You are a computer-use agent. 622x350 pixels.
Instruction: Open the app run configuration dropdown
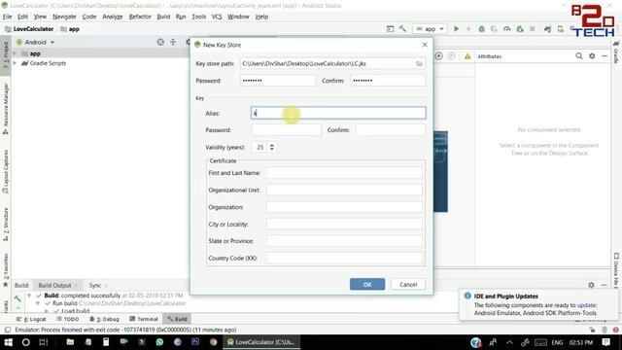point(430,29)
